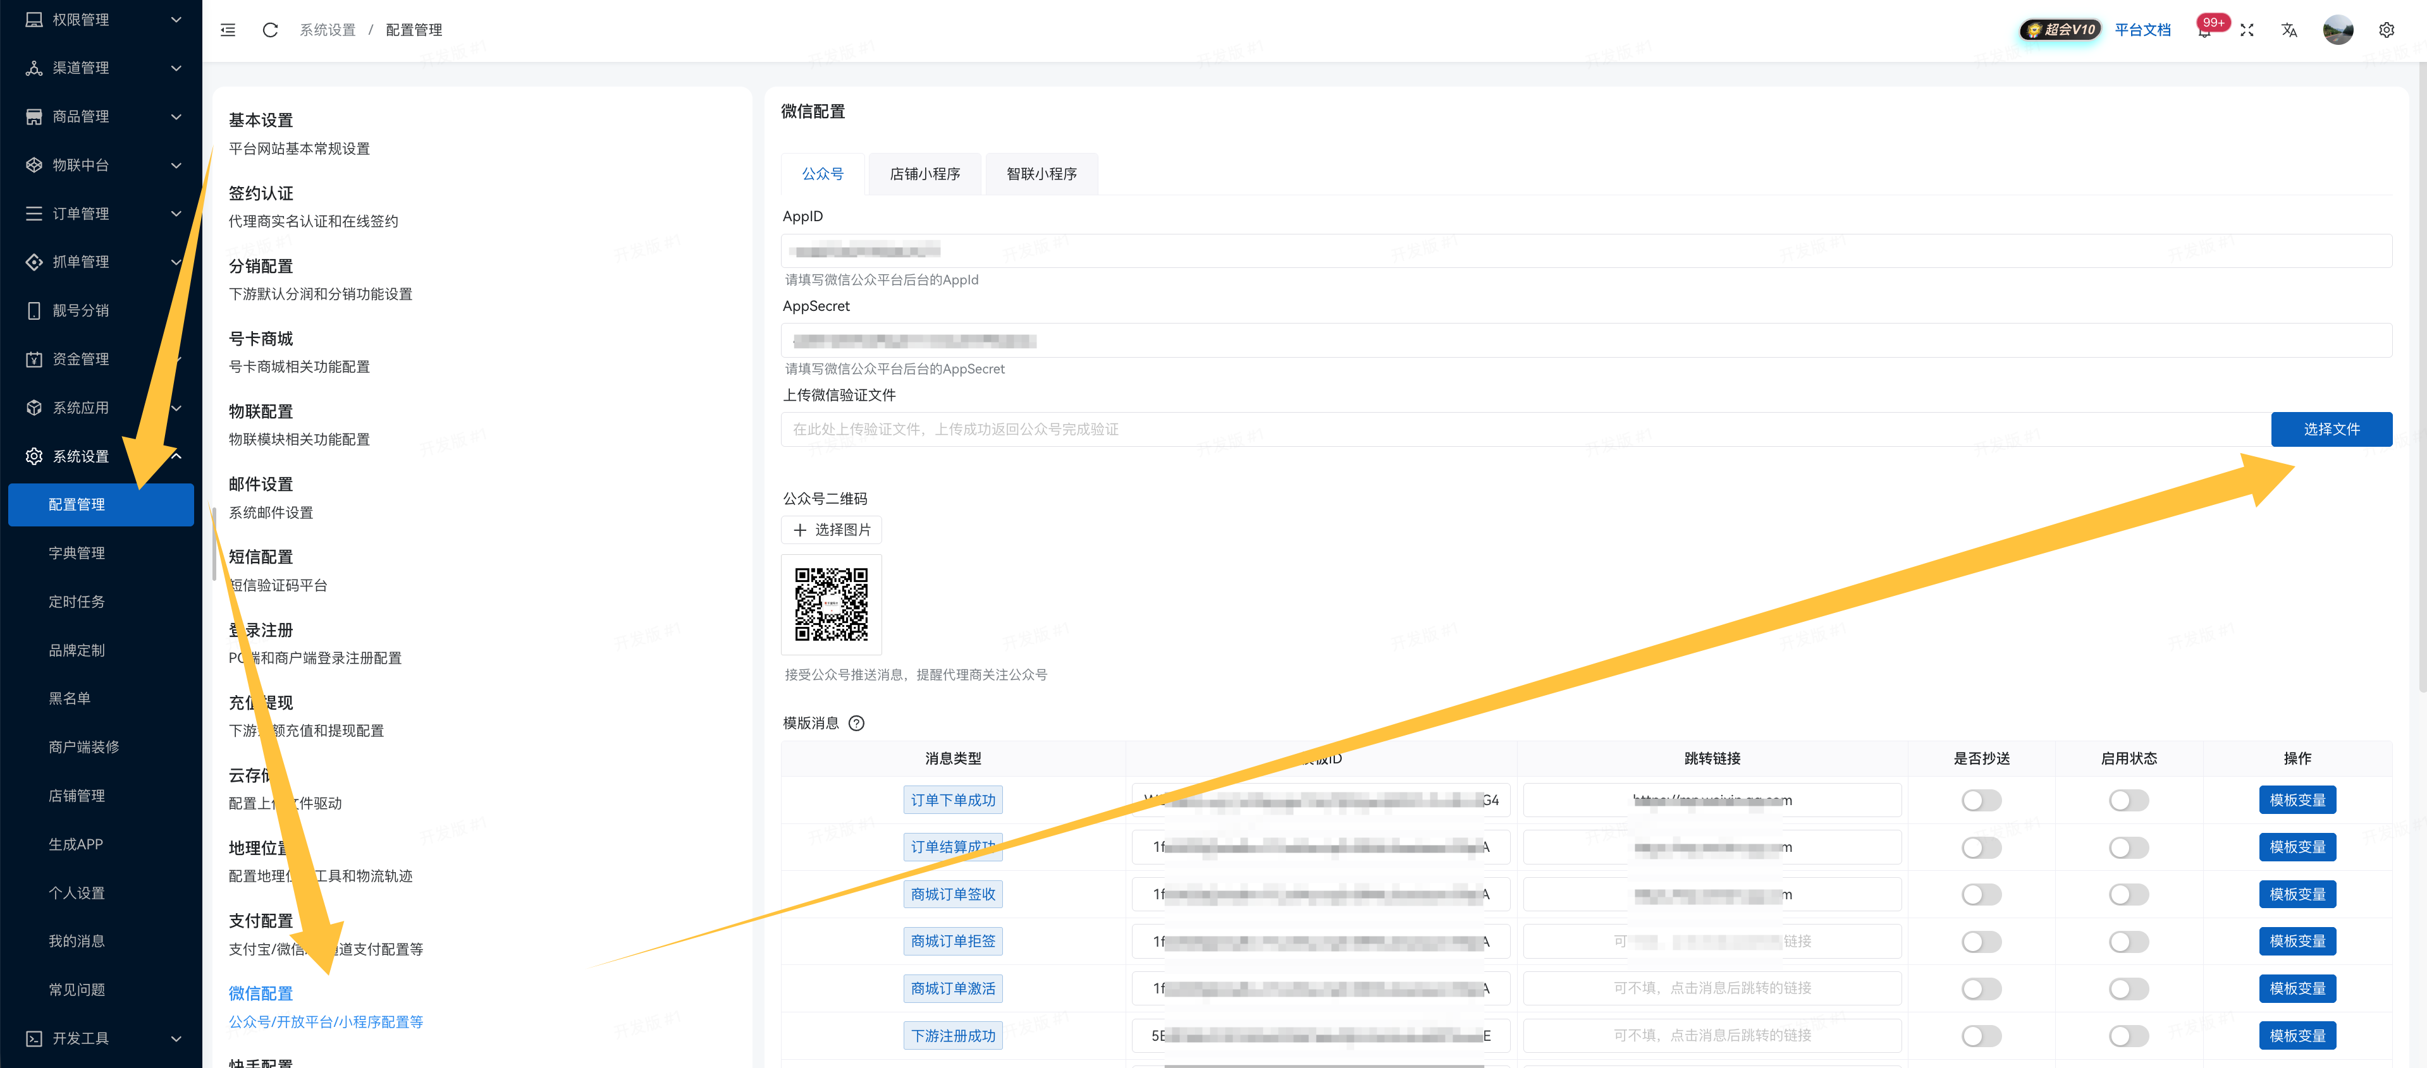Image resolution: width=2427 pixels, height=1068 pixels.
Task: Open the language translation icon
Action: click(x=2289, y=30)
